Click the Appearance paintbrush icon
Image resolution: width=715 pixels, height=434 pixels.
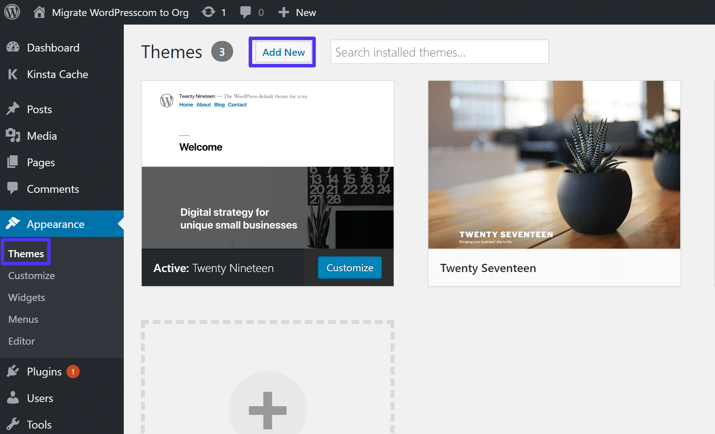point(13,224)
